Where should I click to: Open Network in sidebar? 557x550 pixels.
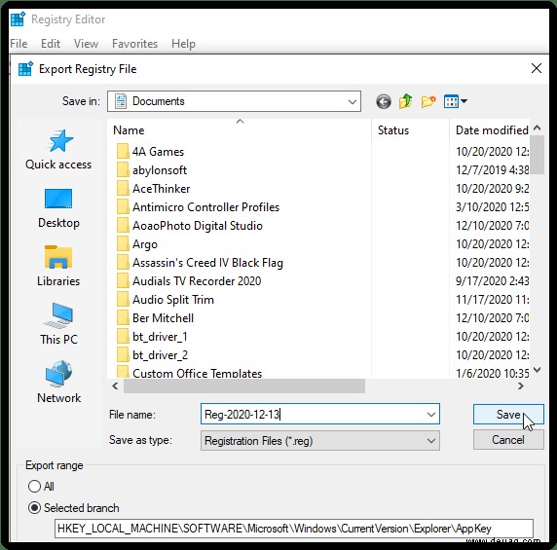(58, 383)
